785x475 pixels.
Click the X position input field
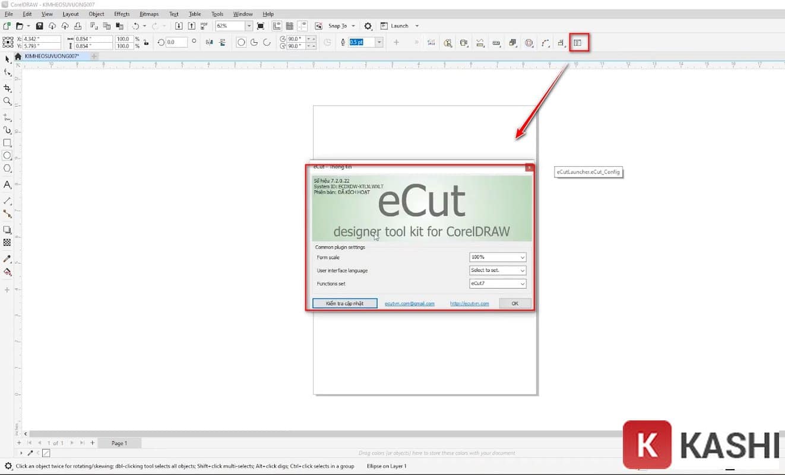point(42,39)
